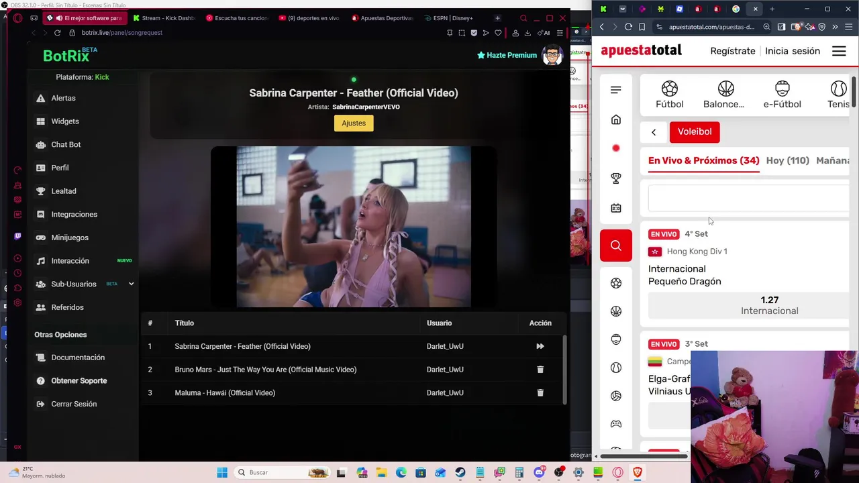Open Twitch icon in Opera sidebar
The height and width of the screenshot is (483, 859).
[x=17, y=236]
